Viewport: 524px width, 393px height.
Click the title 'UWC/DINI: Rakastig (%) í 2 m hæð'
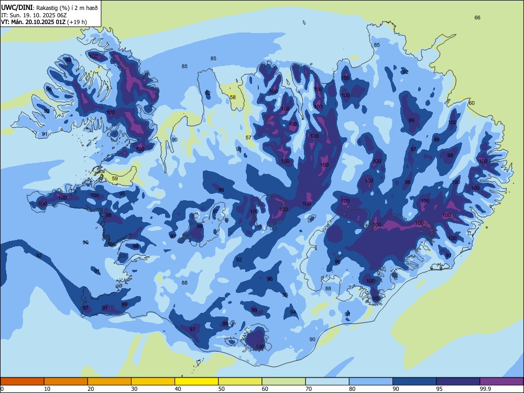click(49, 8)
